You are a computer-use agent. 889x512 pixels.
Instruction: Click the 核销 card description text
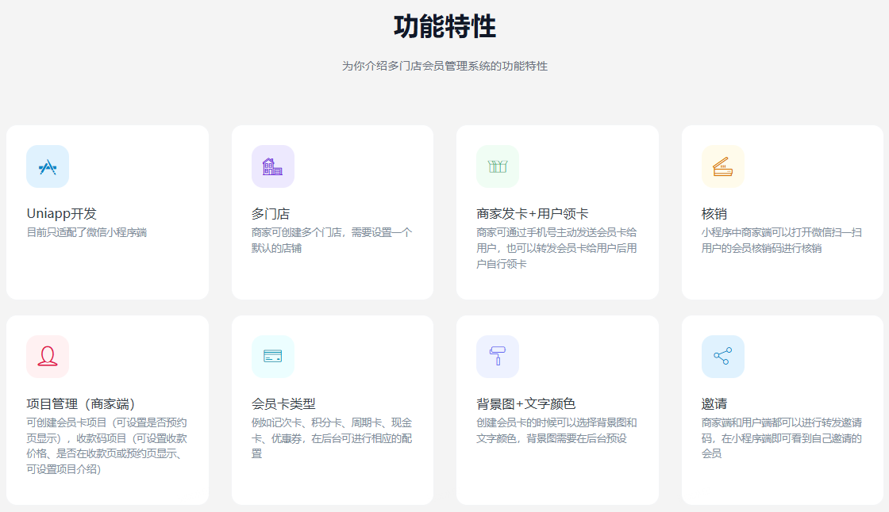coord(781,240)
